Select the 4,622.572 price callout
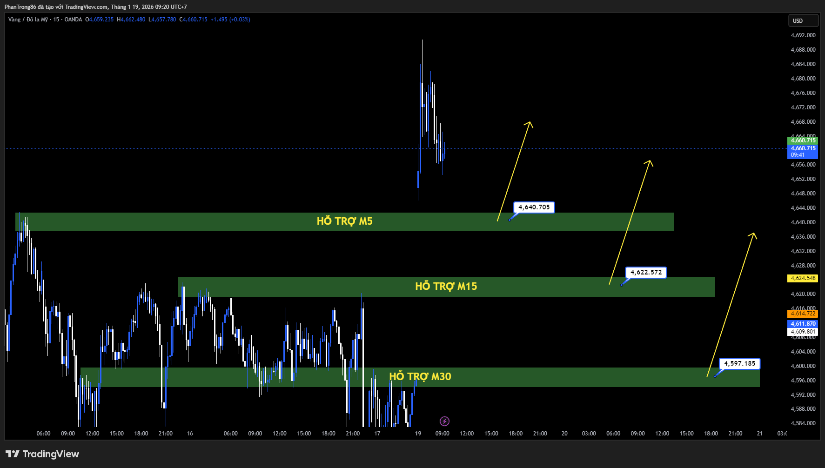Image resolution: width=825 pixels, height=468 pixels. tap(646, 273)
